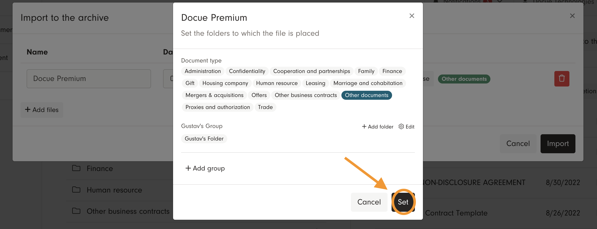Click the Edit gear icon
Image resolution: width=597 pixels, height=229 pixels.
click(401, 126)
